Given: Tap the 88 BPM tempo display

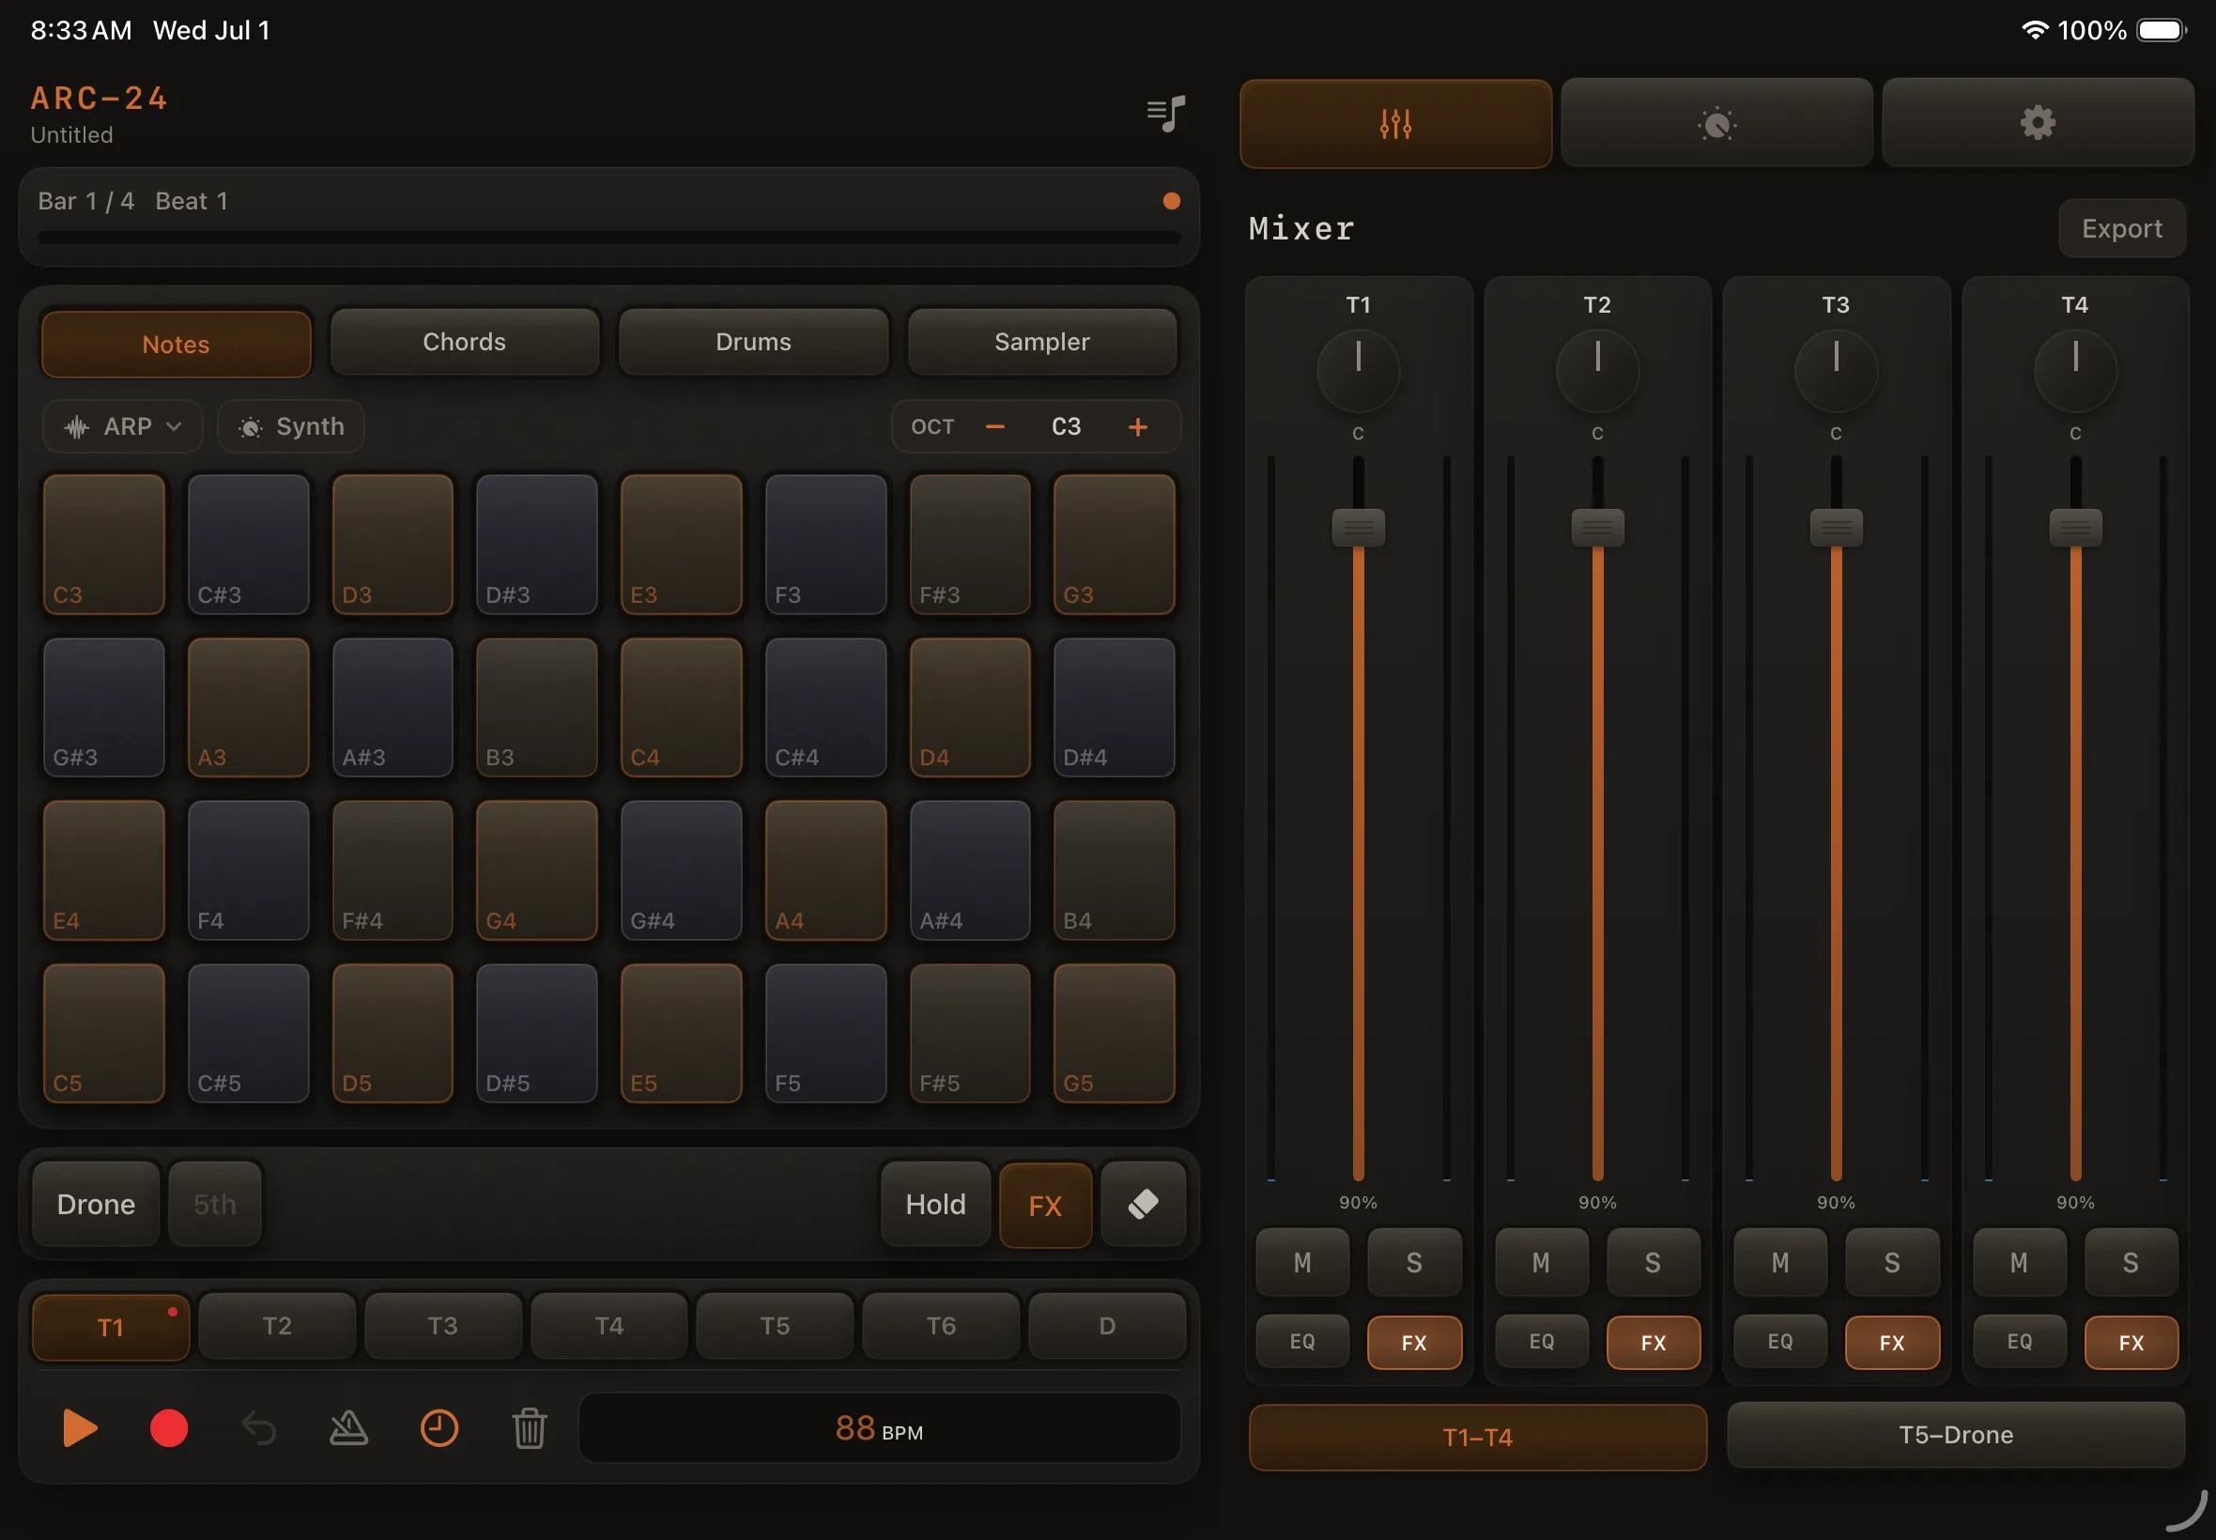Looking at the screenshot, I should [x=879, y=1428].
